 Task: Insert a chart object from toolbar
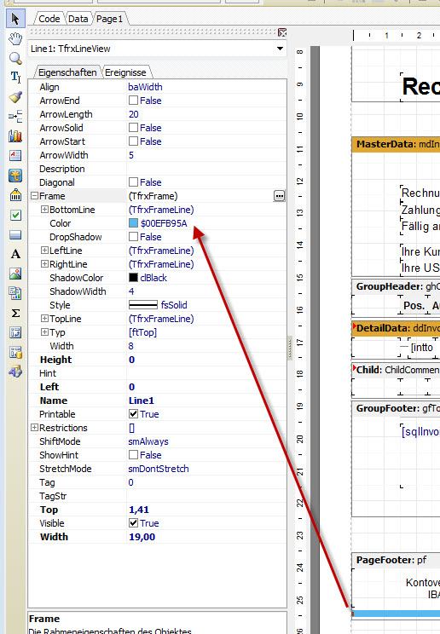15,135
